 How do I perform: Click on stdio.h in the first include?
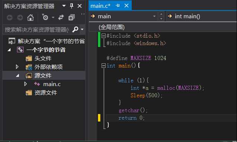(x=147, y=36)
